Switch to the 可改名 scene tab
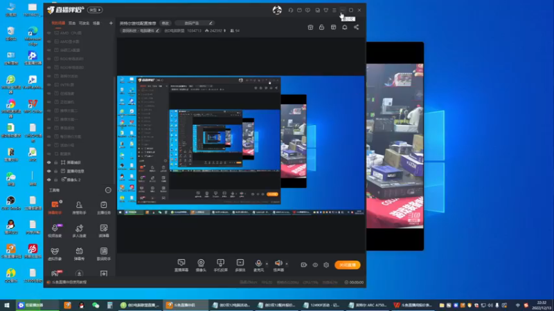 (84, 23)
